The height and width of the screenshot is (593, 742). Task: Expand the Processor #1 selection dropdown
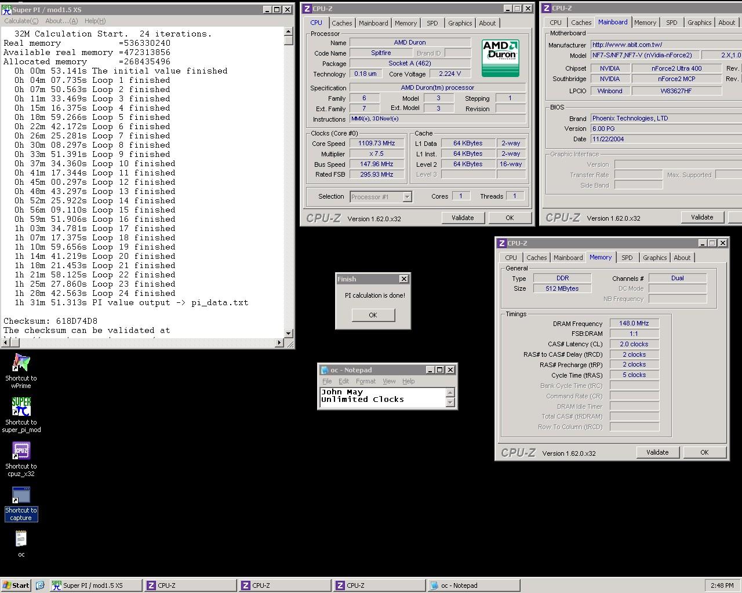click(x=407, y=197)
